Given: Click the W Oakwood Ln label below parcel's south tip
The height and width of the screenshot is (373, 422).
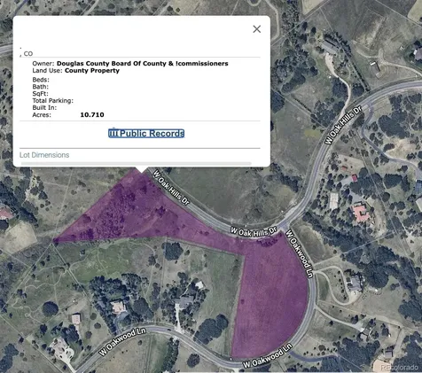Looking at the screenshot, I should [268, 356].
